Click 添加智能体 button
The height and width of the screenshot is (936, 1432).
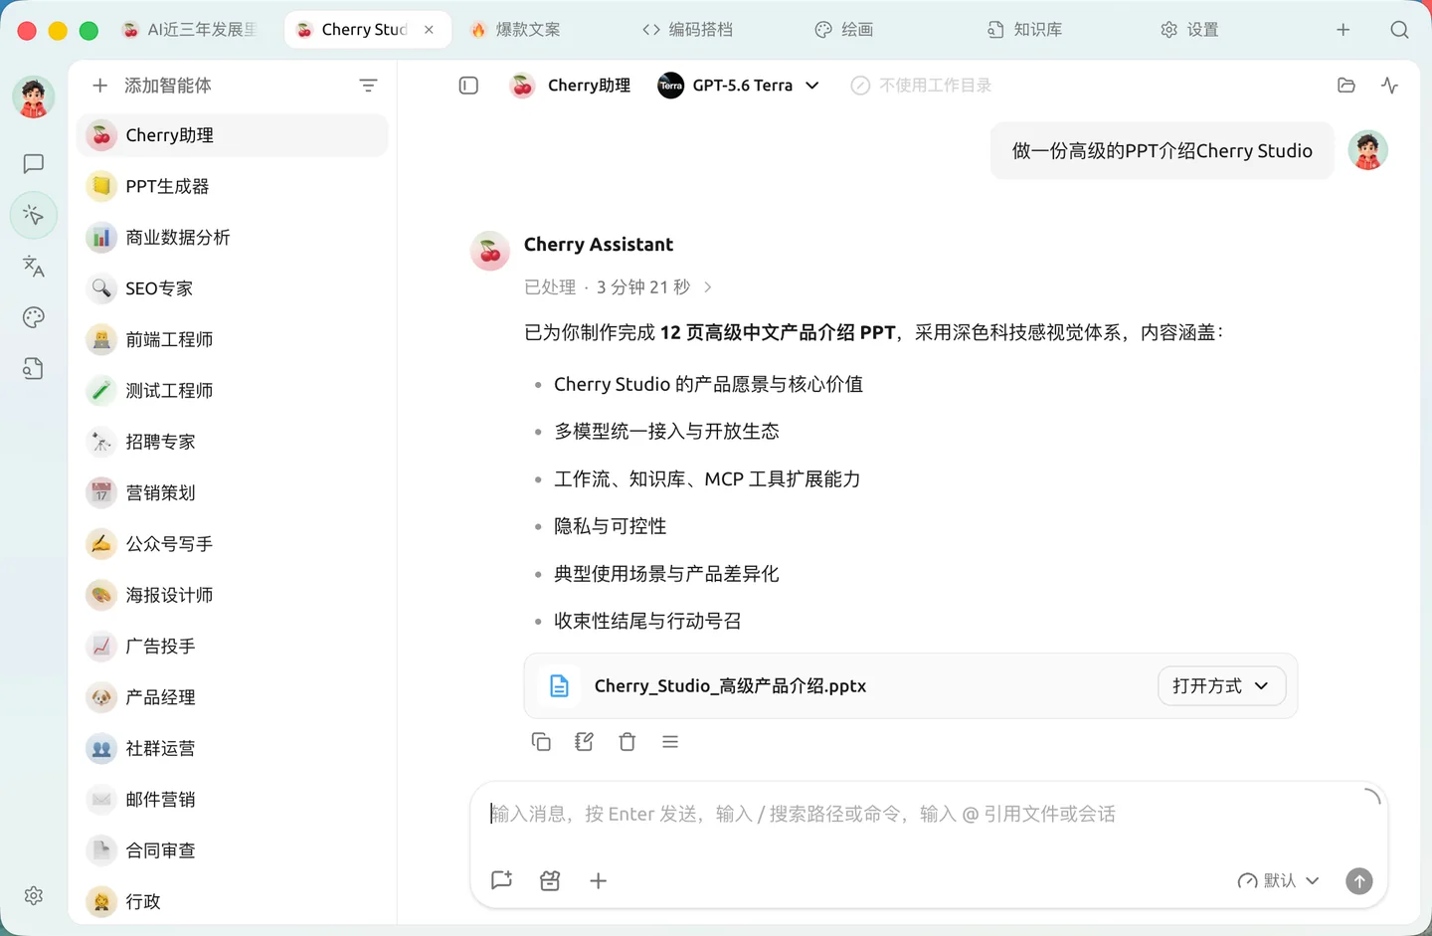(151, 86)
